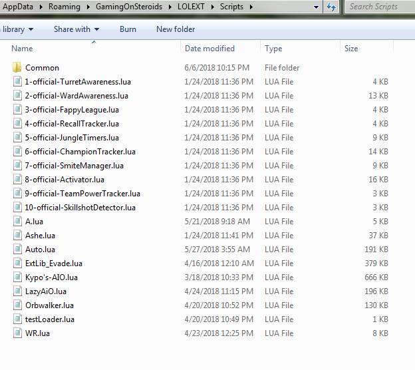Select the file name Kypo's-AIO.lua

51,277
